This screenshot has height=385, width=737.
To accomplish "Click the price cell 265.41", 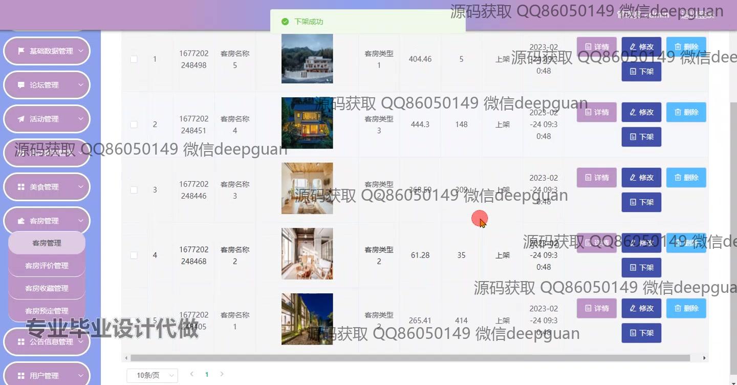I will (420, 320).
